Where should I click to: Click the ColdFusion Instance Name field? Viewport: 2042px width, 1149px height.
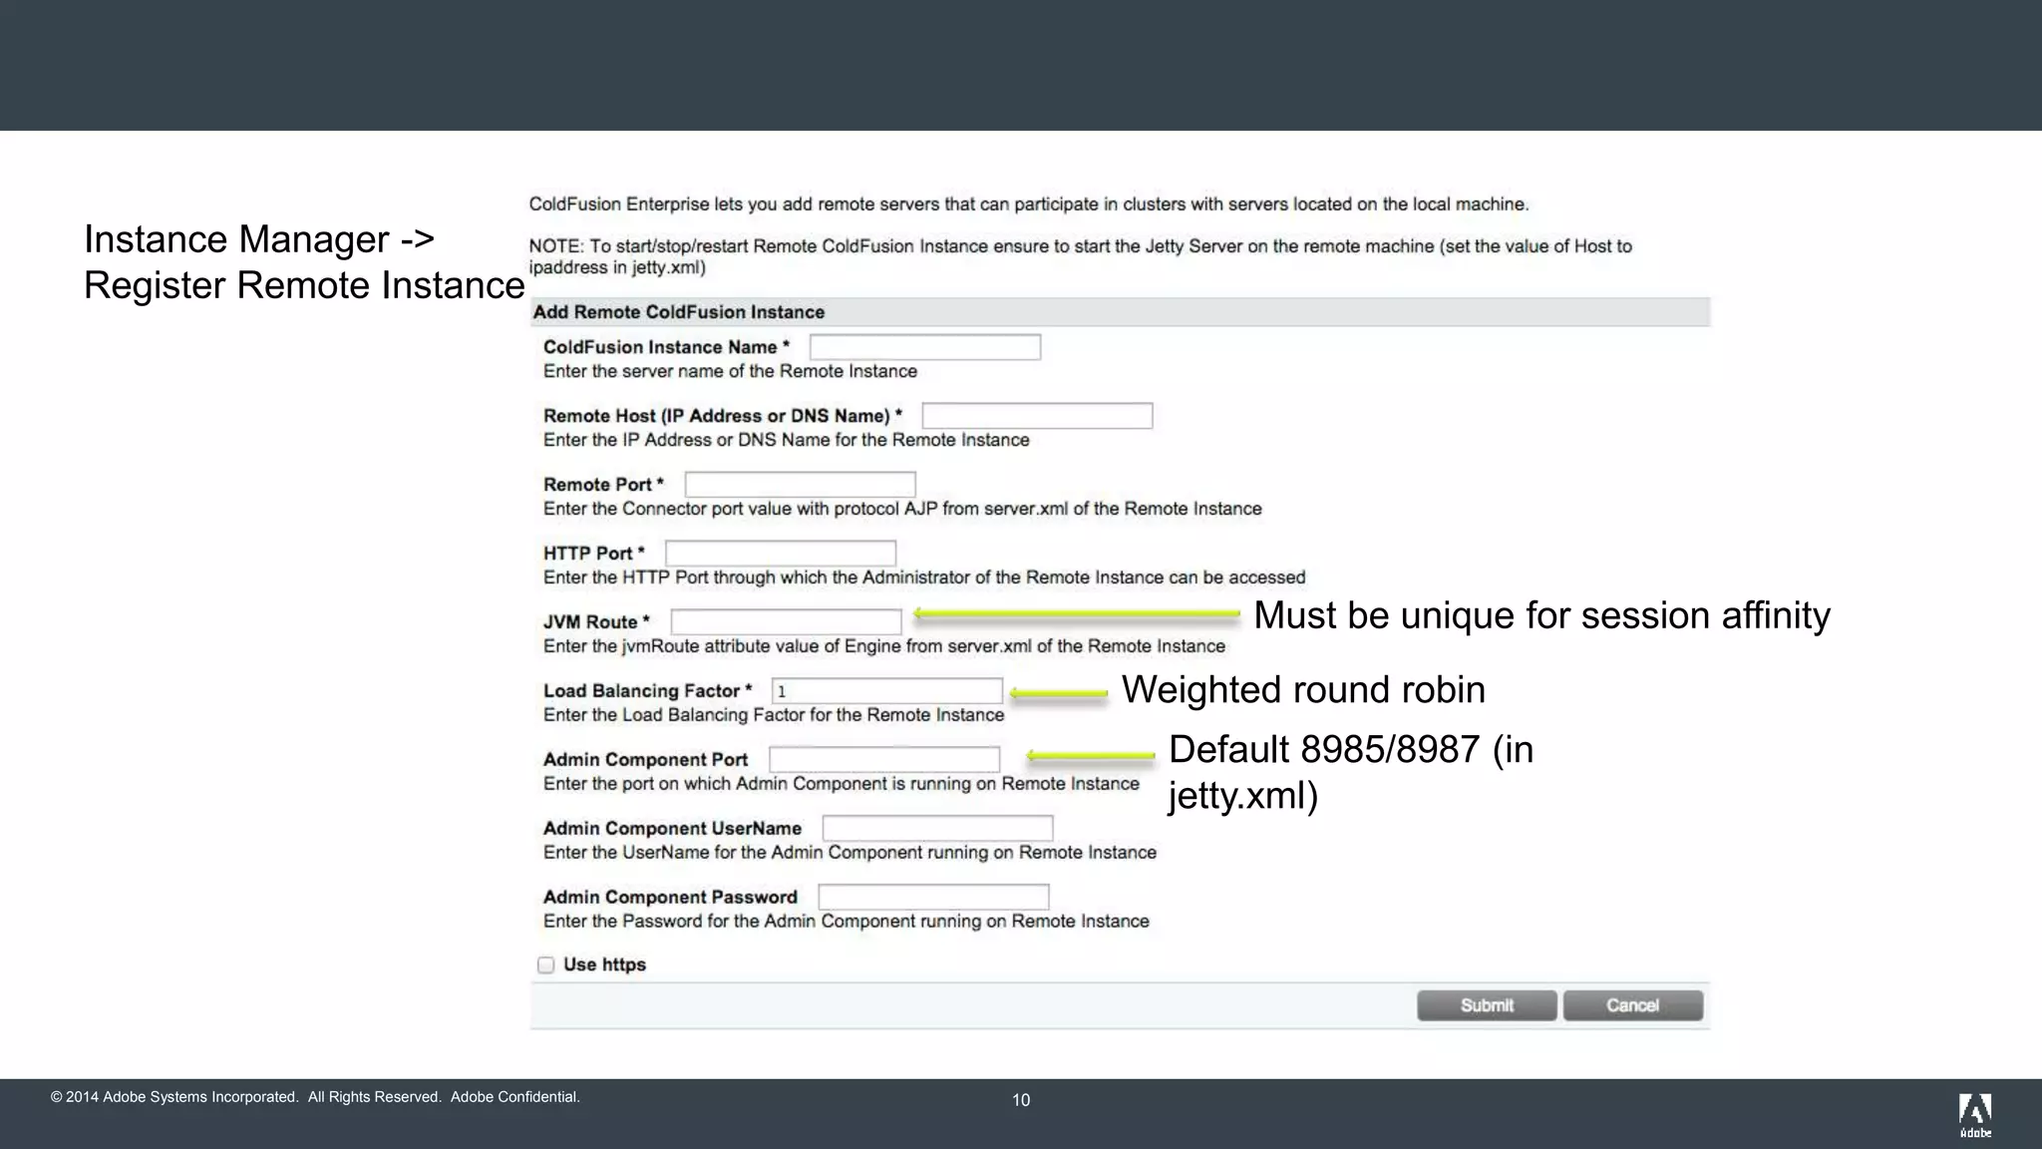pyautogui.click(x=925, y=347)
